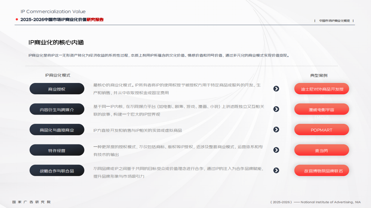Screen dimensions: 371x208
Task: Click the 麦当劳 case card
Action: [x=321, y=150]
